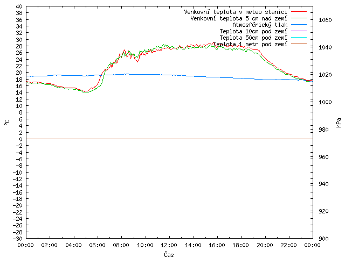Click the temperature curve minimum near 05:00
Screen dimensions: 345x258
[x=86, y=91]
